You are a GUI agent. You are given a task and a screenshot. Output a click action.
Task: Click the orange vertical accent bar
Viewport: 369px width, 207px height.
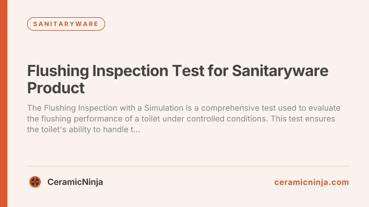pyautogui.click(x=4, y=103)
